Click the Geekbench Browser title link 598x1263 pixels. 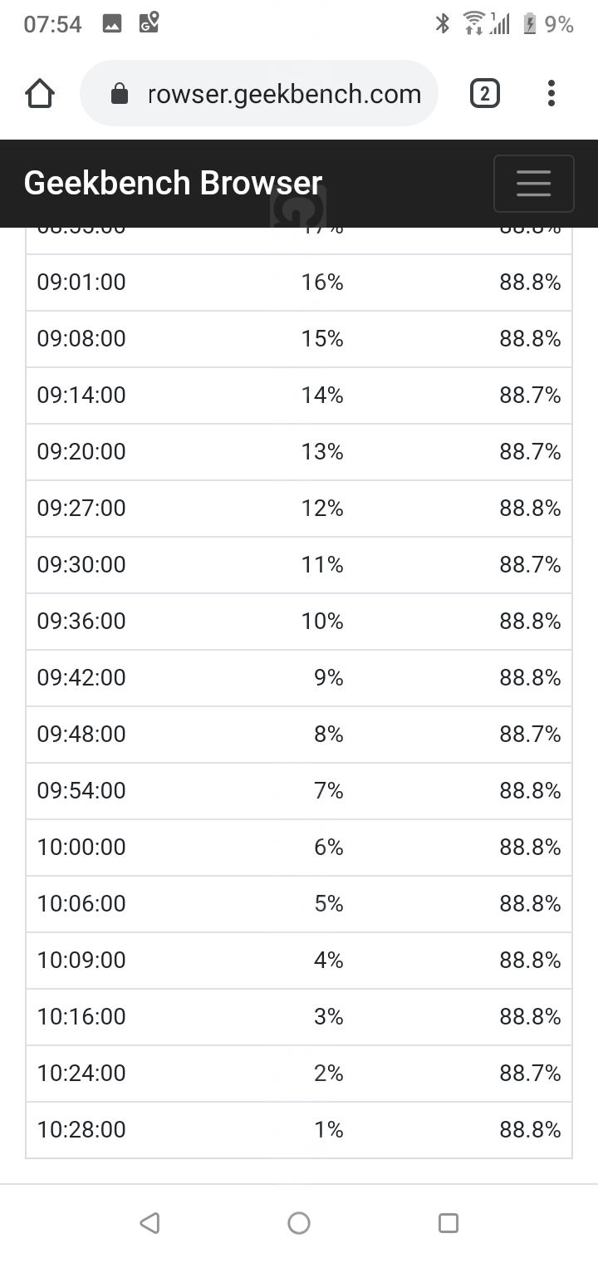173,183
